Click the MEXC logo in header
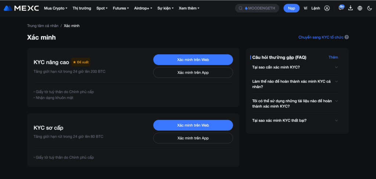Image resolution: width=376 pixels, height=179 pixels. point(21,8)
